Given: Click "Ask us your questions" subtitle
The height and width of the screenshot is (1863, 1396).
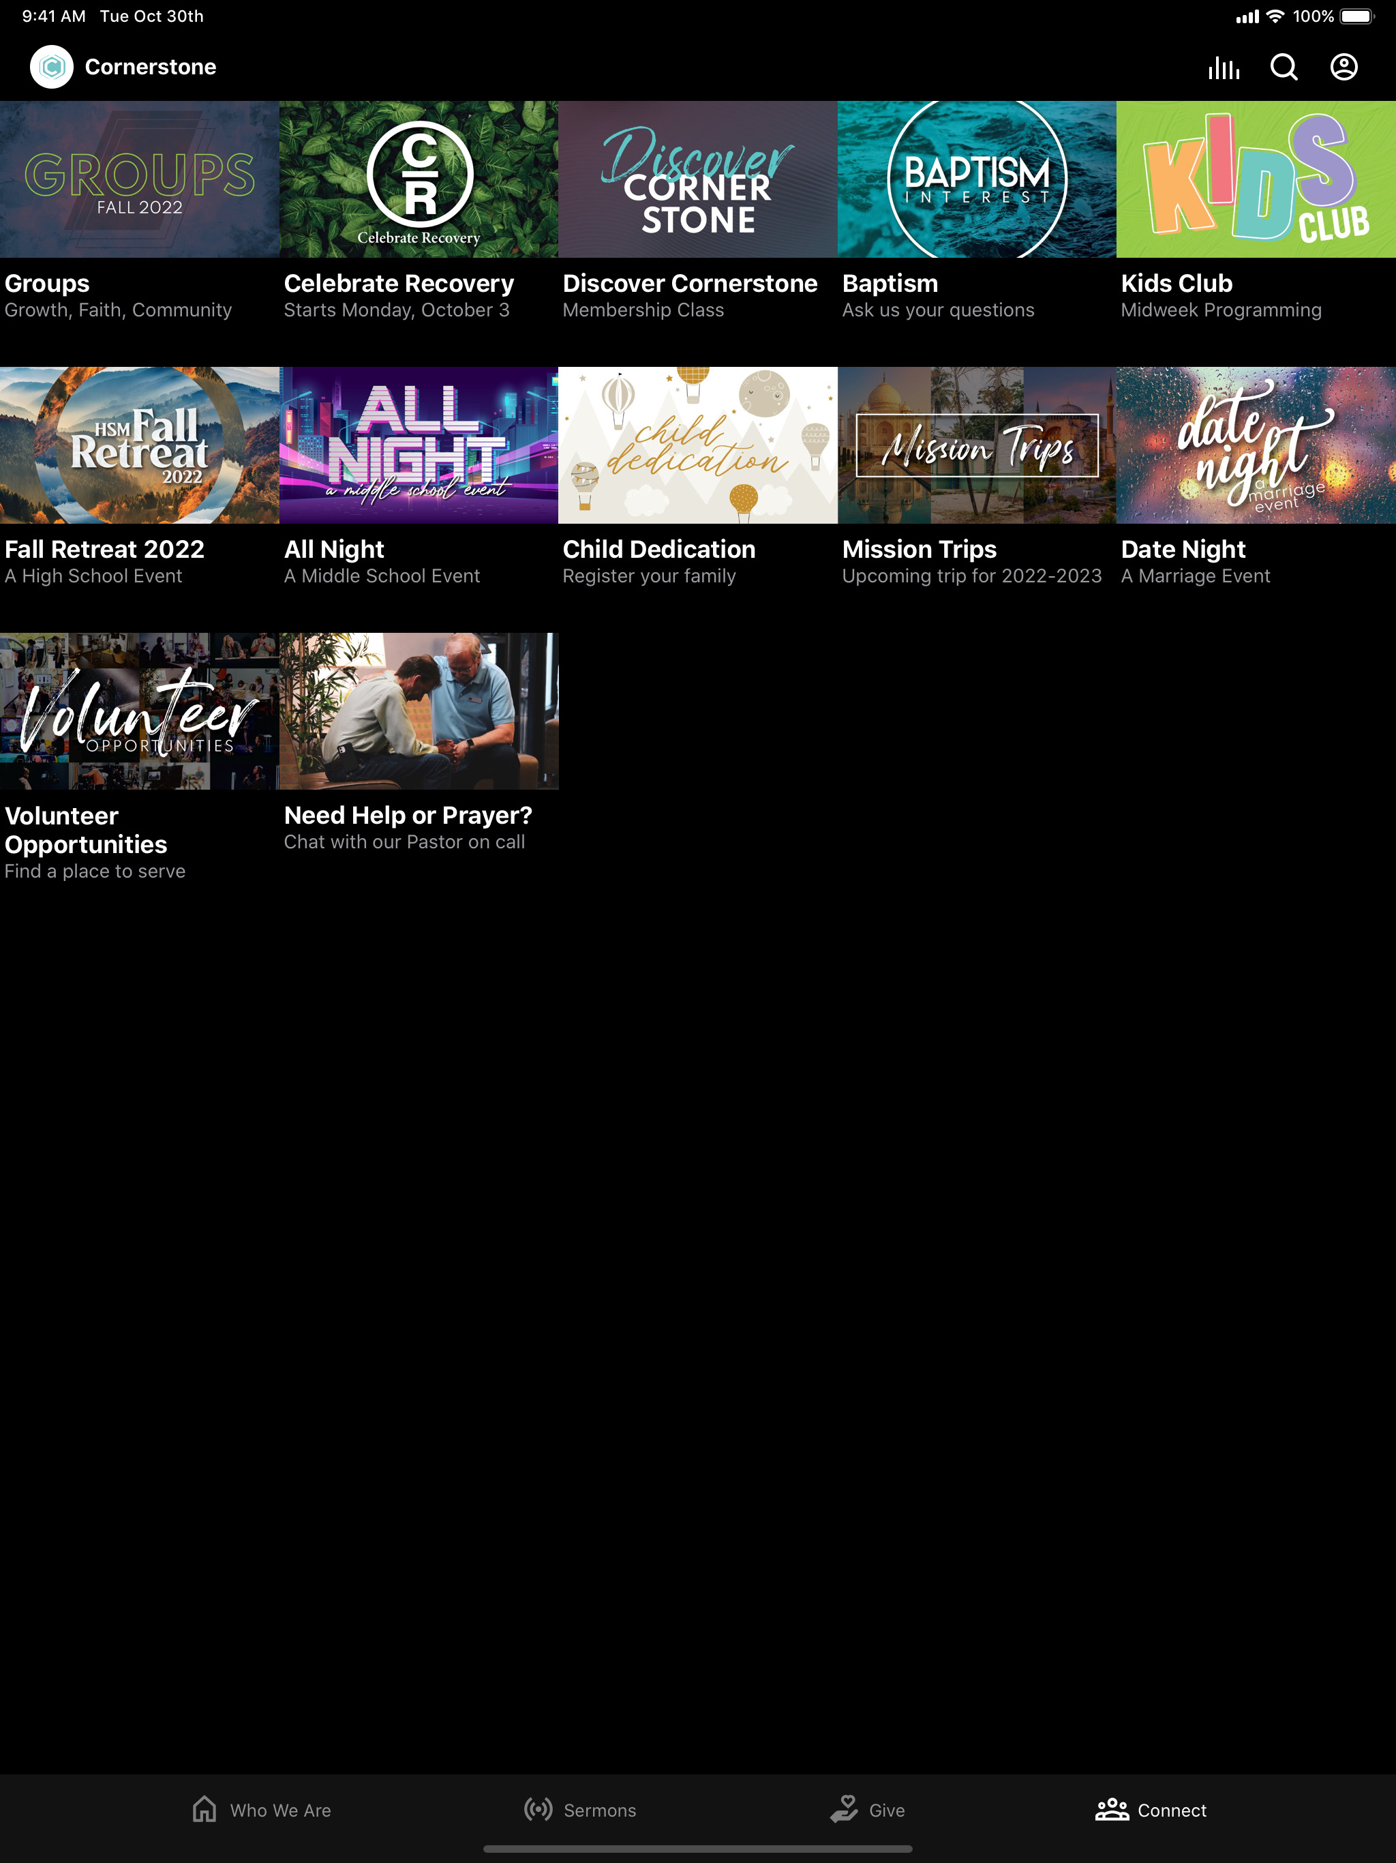Looking at the screenshot, I should tap(938, 310).
